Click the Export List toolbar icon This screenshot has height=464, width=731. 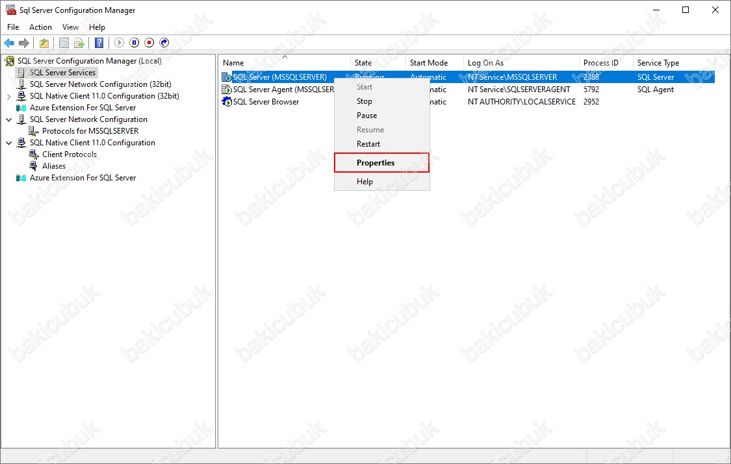[x=79, y=43]
